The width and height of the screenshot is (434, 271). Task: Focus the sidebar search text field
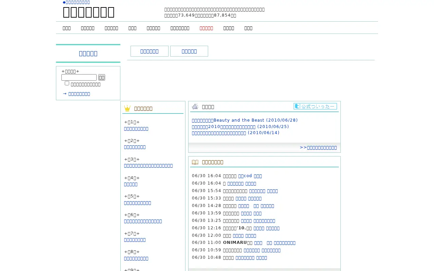(79, 78)
